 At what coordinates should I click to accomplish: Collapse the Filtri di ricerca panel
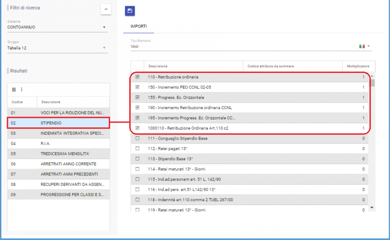[x=106, y=9]
